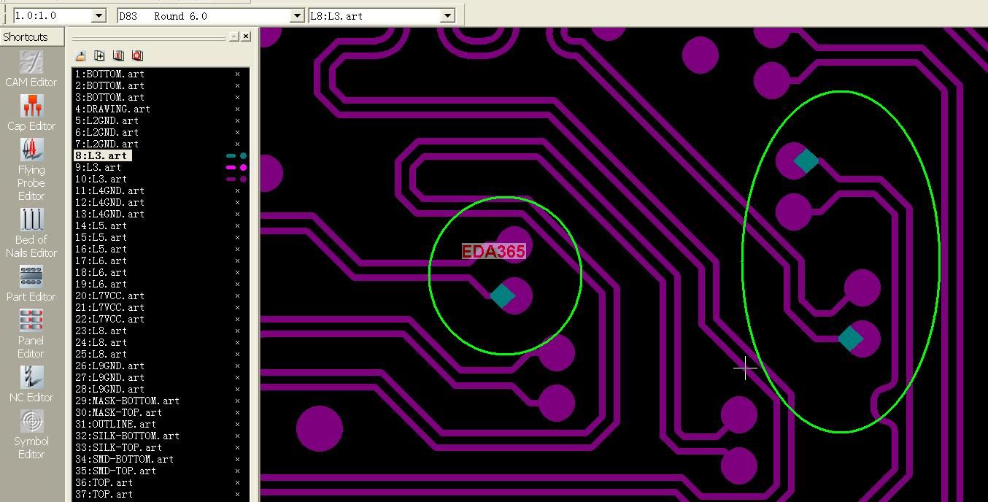
Task: Select layer 21:L7VCC.art in list
Action: pos(109,307)
